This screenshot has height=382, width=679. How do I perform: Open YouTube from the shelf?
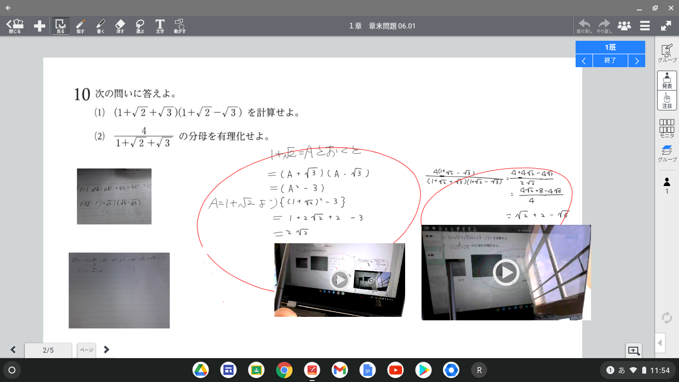point(396,370)
